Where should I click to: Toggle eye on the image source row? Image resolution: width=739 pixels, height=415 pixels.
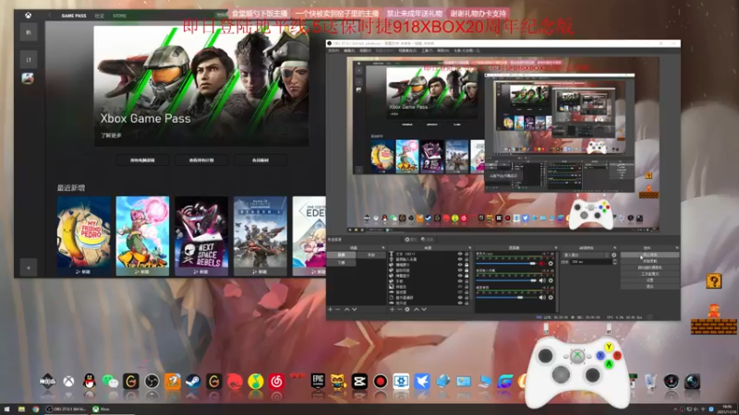click(460, 287)
